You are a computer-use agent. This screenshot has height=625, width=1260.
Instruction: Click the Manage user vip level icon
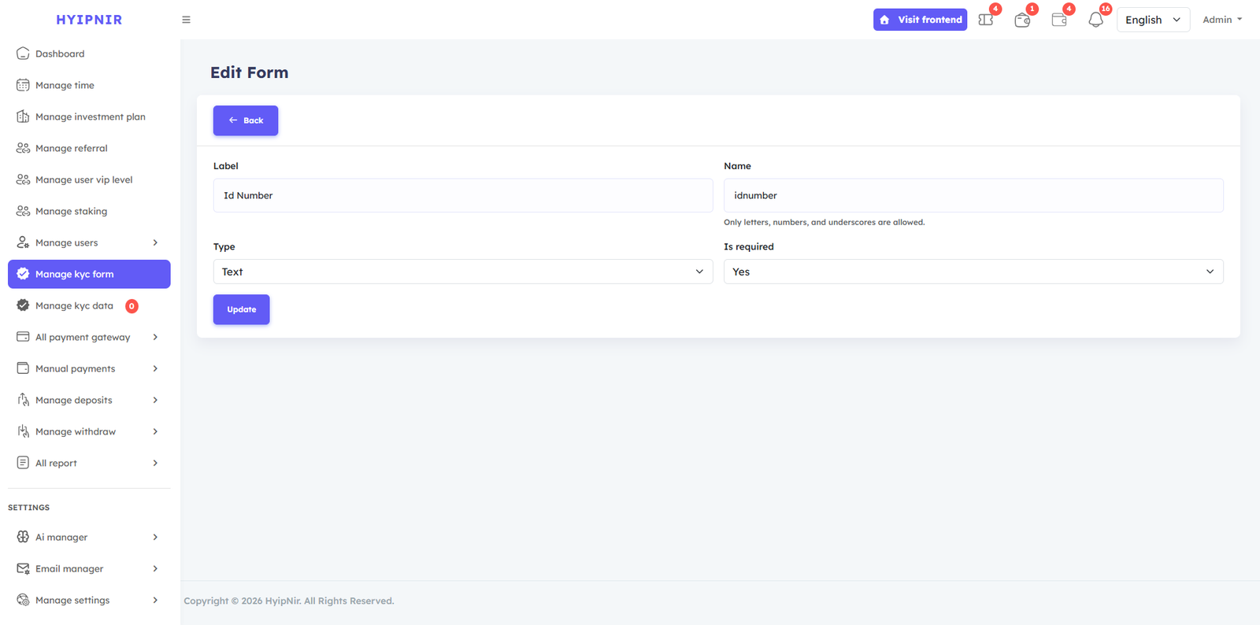(23, 179)
